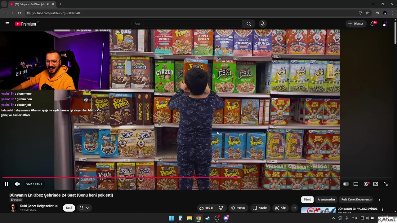The width and height of the screenshot is (397, 223).
Task: Toggle autoplay switch in player
Action: coord(346,184)
